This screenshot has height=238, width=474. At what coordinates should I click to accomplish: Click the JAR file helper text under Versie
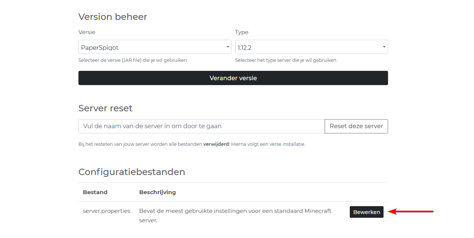click(x=133, y=60)
